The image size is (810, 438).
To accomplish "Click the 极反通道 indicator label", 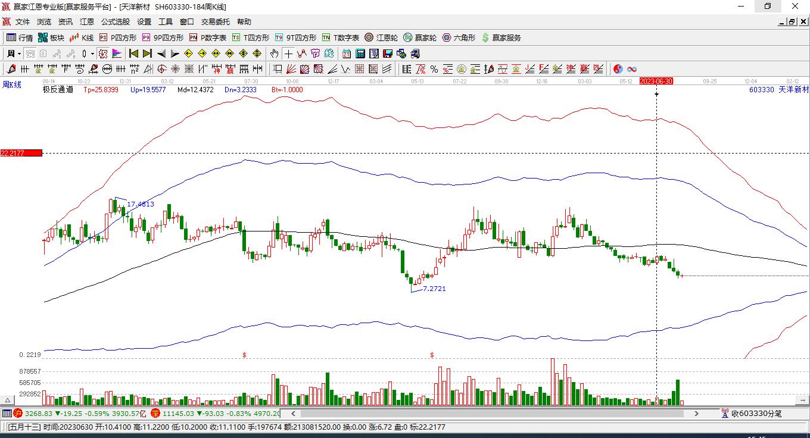I will tap(58, 90).
